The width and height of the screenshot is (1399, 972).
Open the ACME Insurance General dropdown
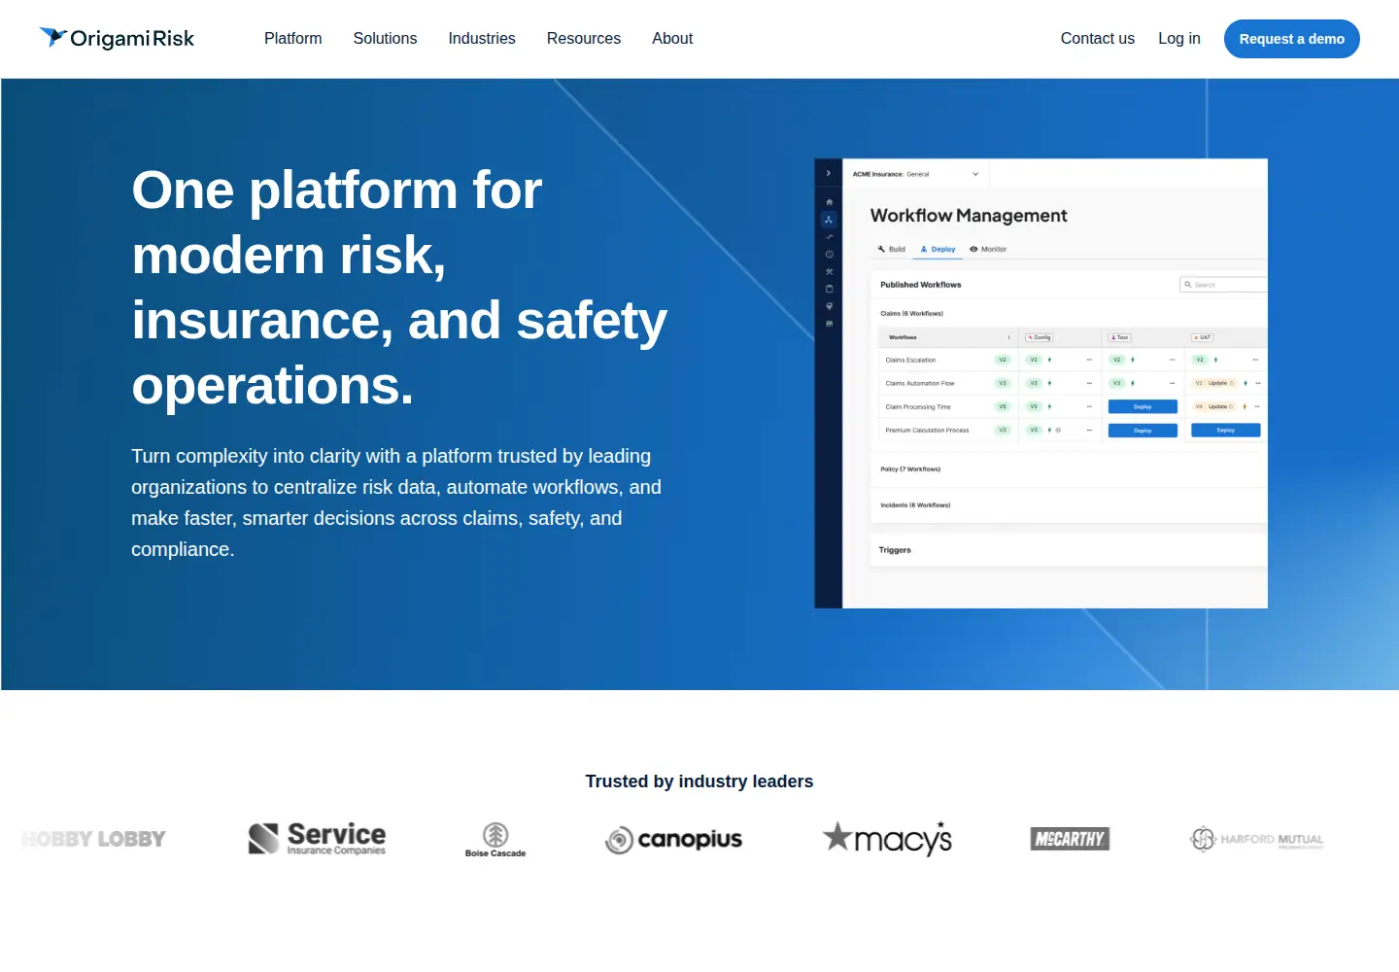pyautogui.click(x=915, y=174)
